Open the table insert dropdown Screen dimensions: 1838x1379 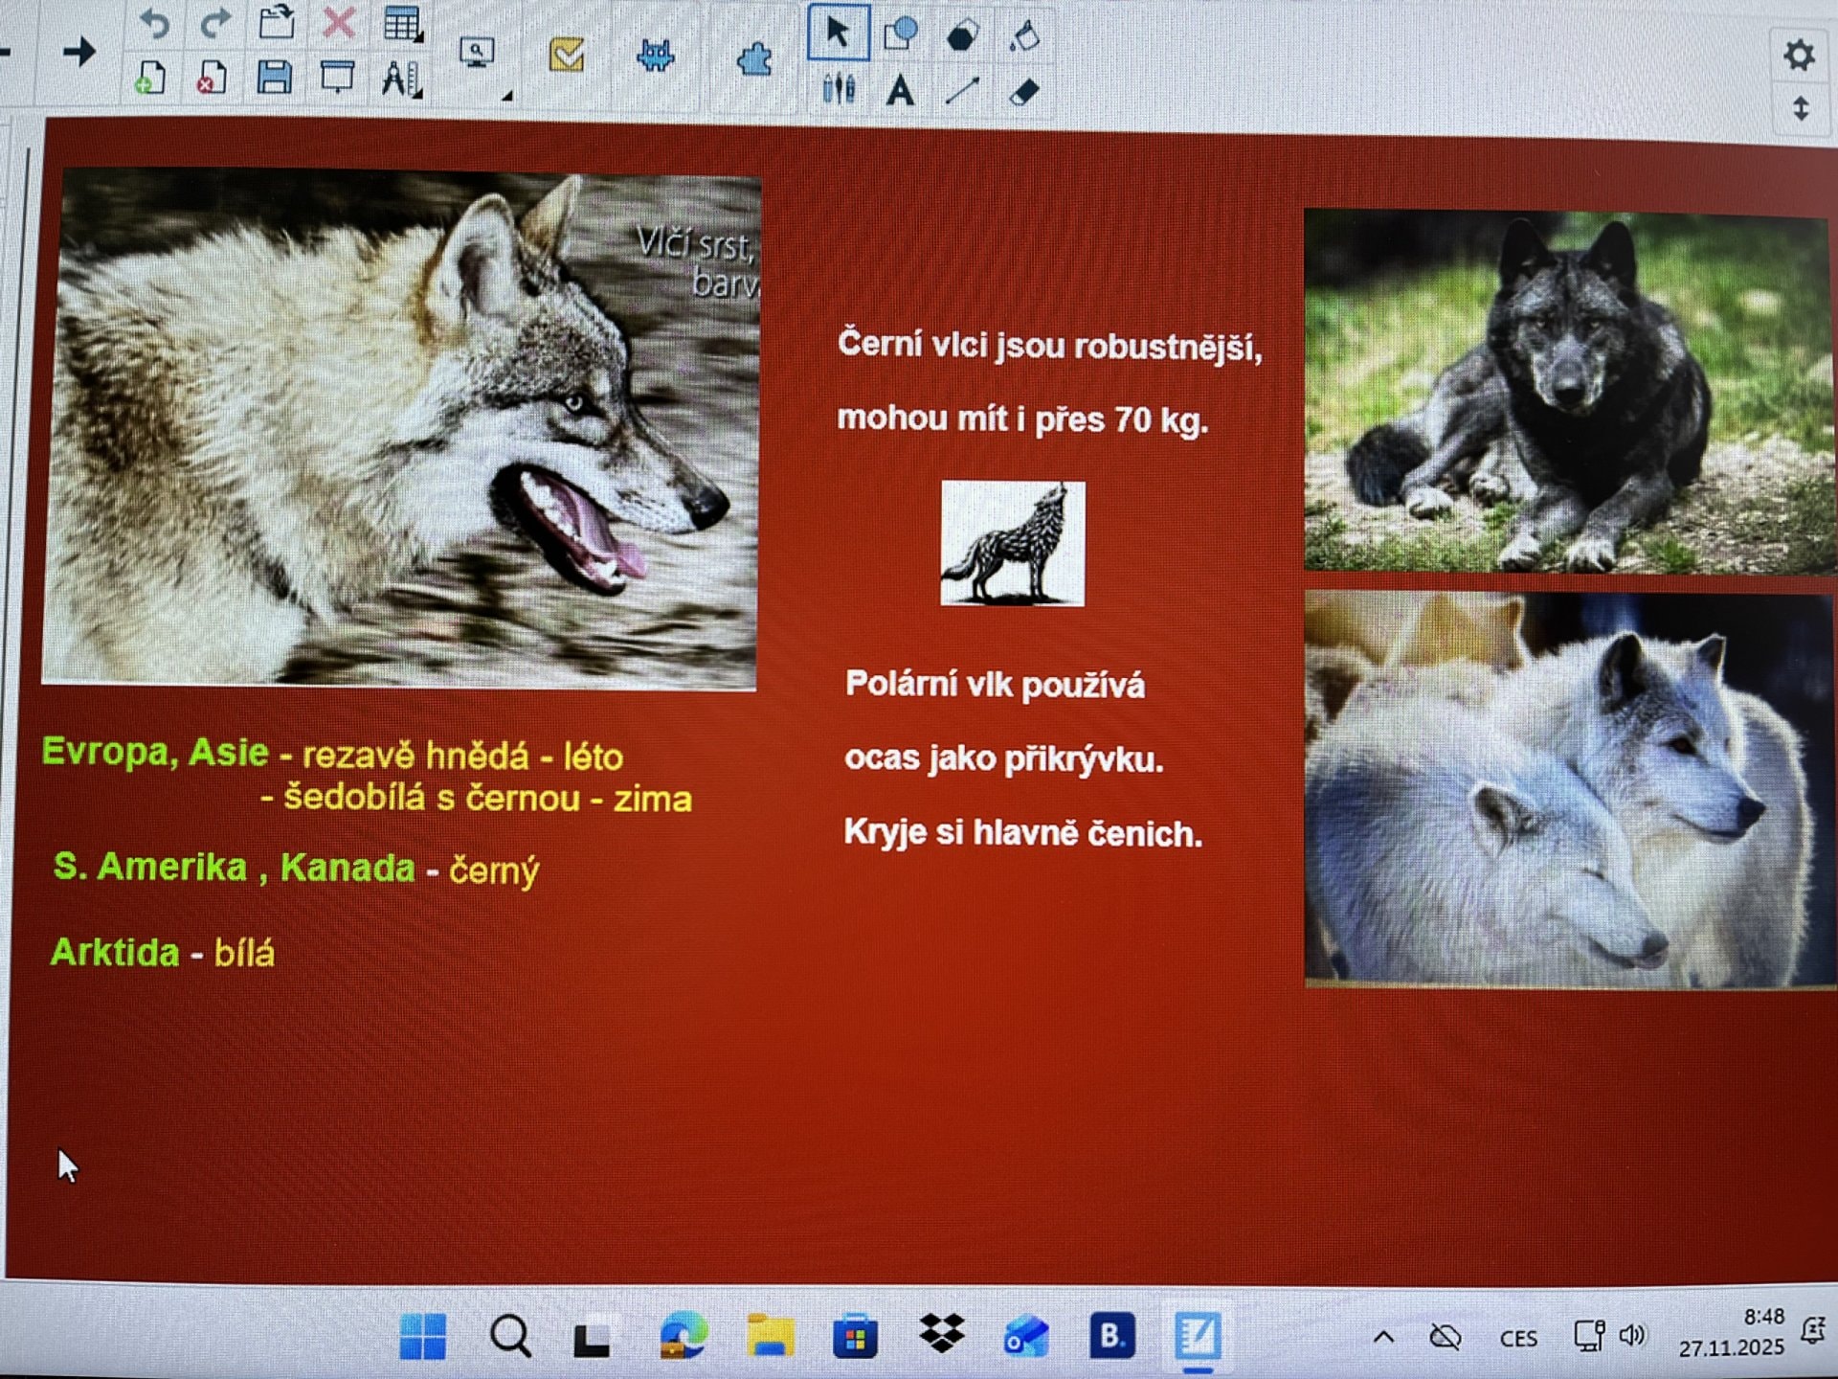coord(403,25)
